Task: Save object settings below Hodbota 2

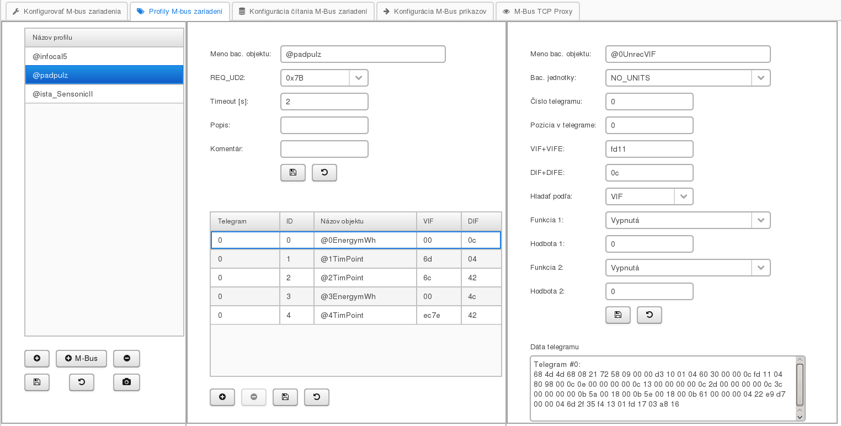Action: click(x=618, y=315)
